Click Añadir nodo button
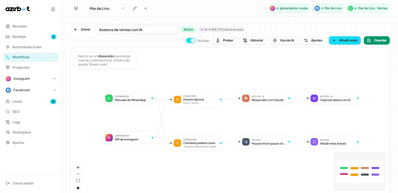 (345, 40)
